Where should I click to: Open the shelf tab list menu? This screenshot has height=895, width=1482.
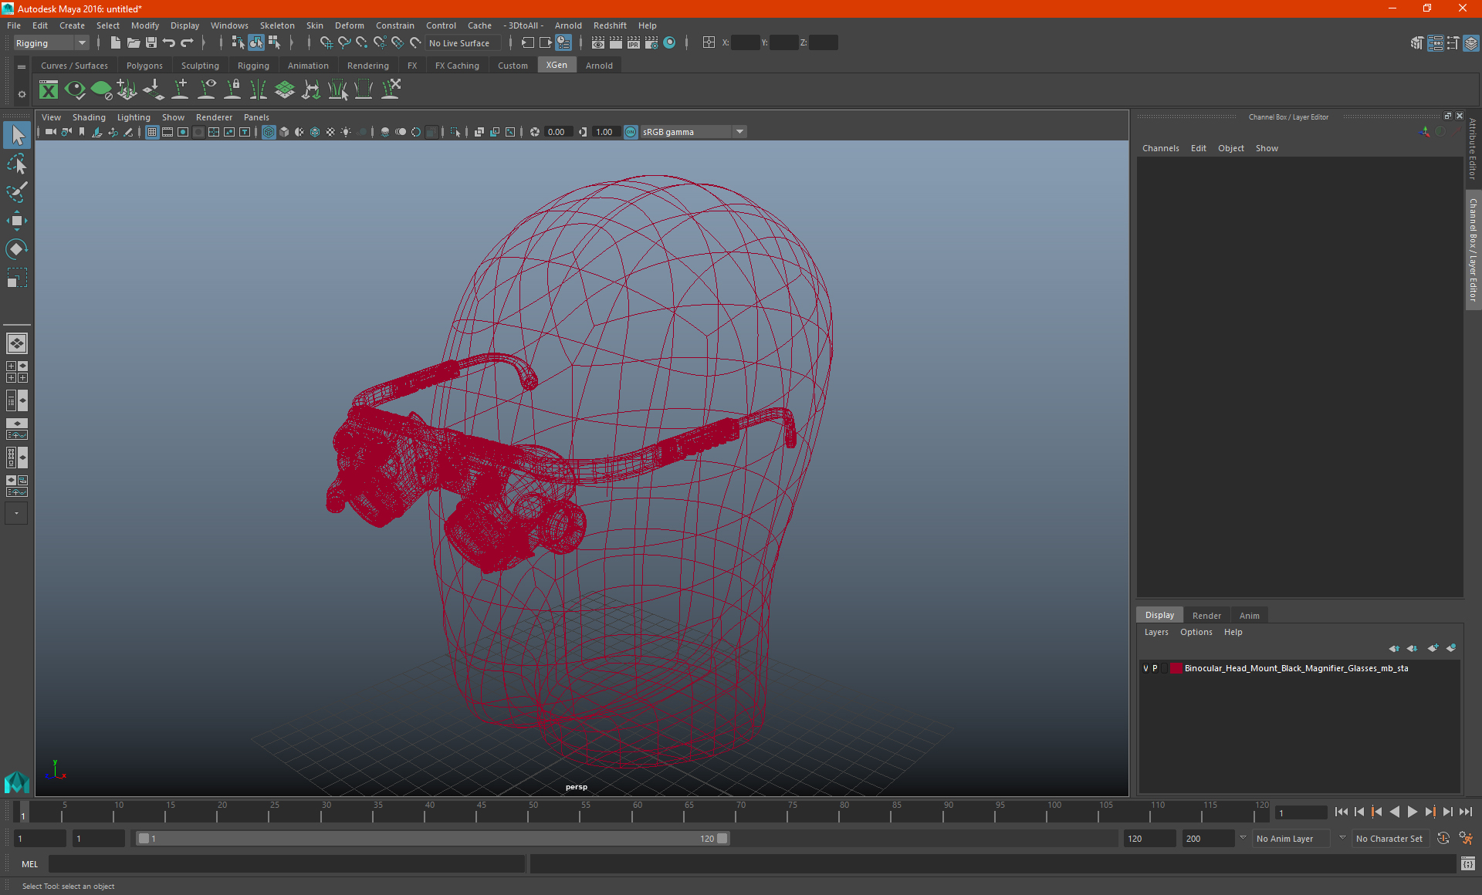click(22, 67)
